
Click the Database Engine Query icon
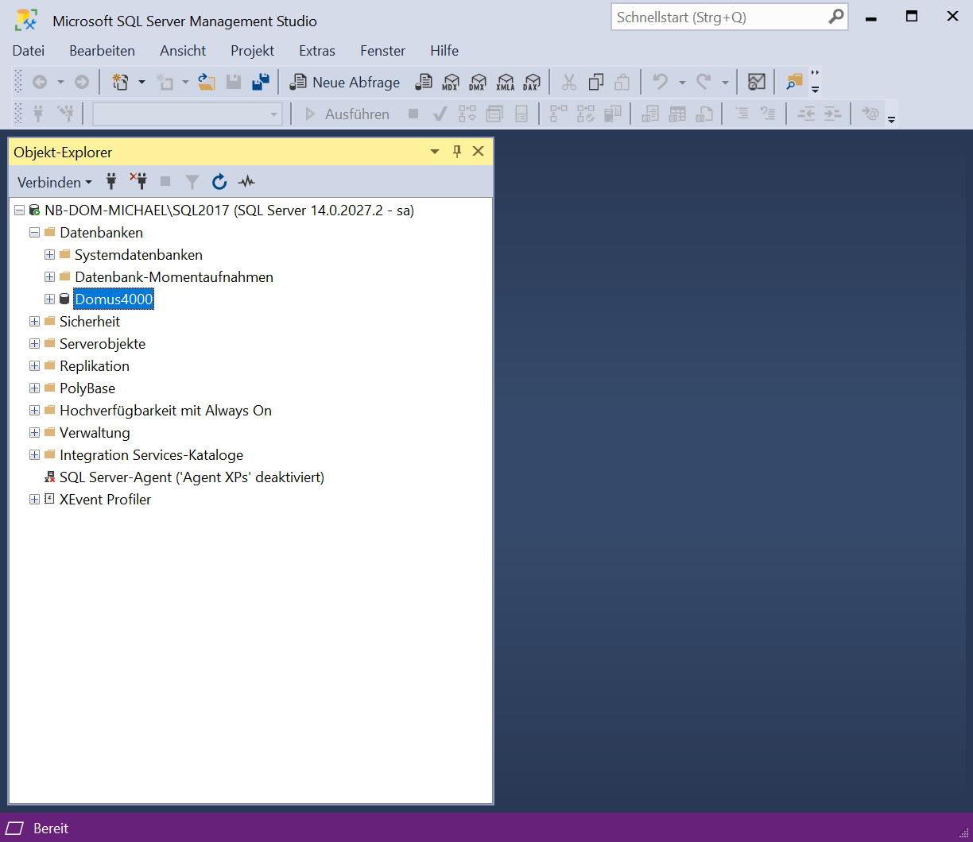point(425,82)
